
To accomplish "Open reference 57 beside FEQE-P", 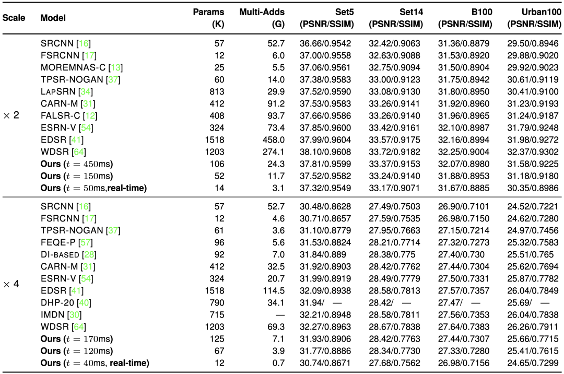I will pos(85,242).
